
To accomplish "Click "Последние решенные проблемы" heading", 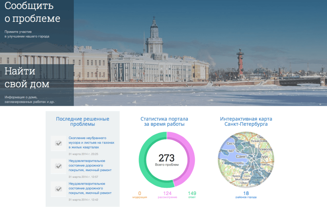I will (x=83, y=122).
